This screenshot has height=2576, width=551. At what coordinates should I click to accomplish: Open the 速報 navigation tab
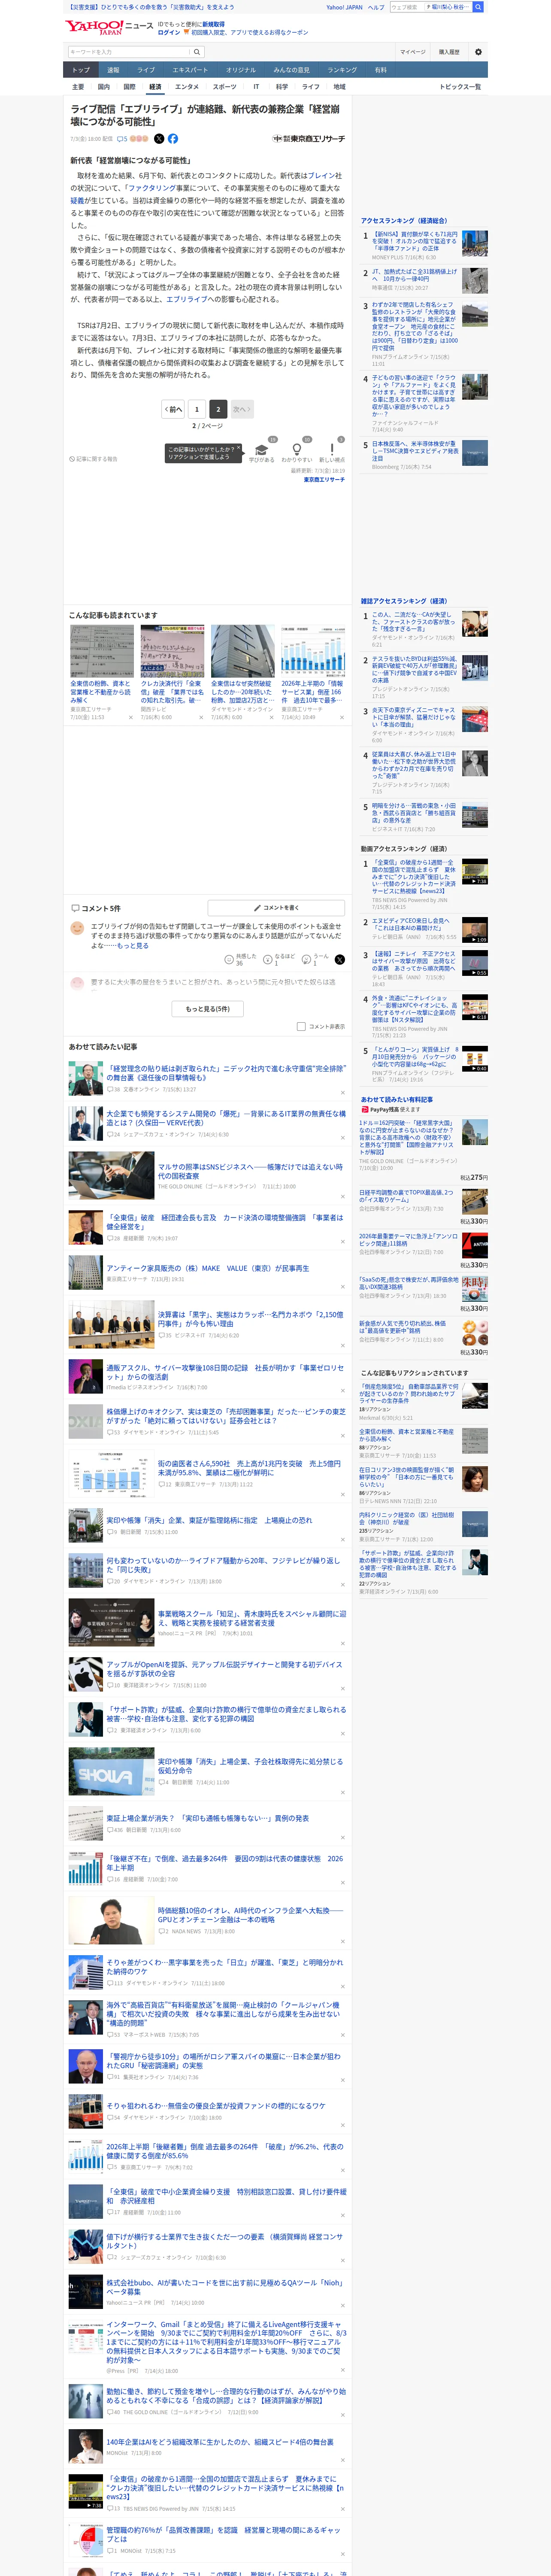pos(113,70)
